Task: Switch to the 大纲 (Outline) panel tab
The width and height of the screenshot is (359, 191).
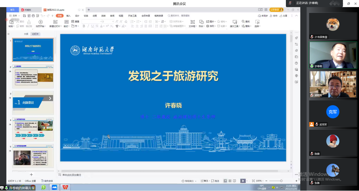Action: click(26, 34)
